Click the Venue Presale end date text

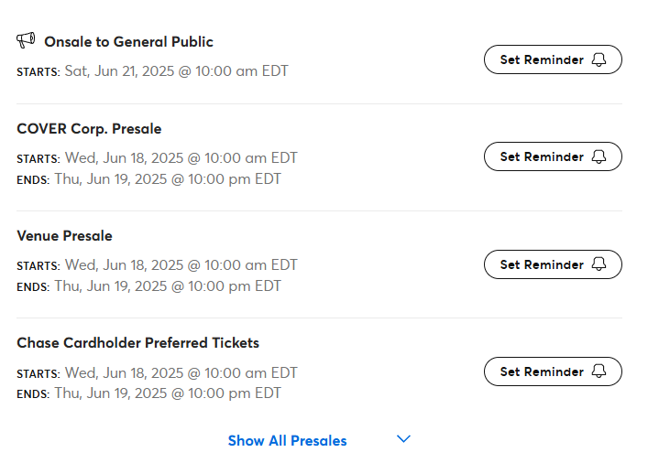click(x=168, y=286)
